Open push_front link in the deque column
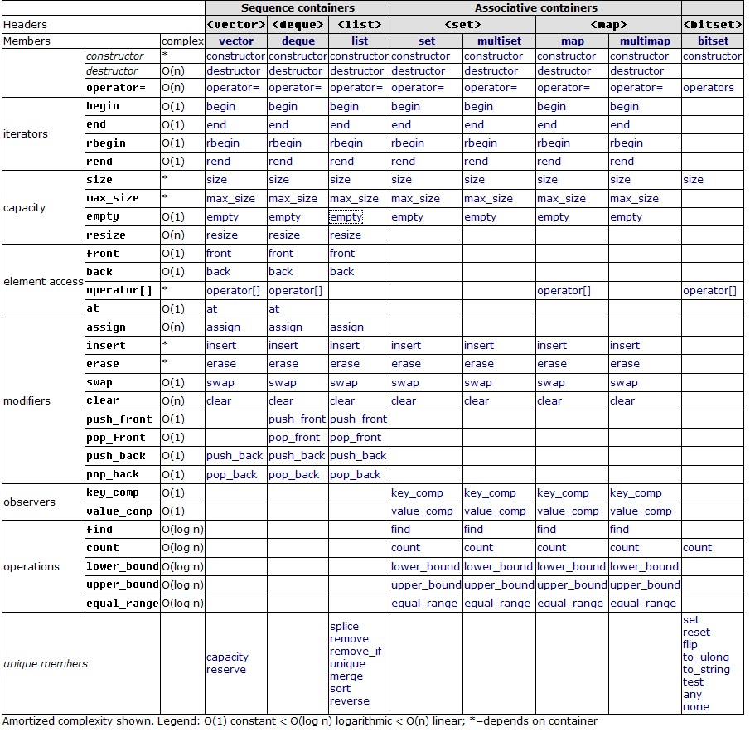 (x=297, y=419)
